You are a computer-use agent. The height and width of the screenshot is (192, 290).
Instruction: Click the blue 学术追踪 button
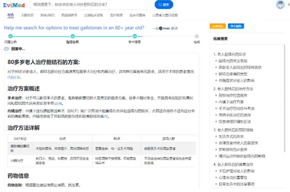click(x=236, y=26)
